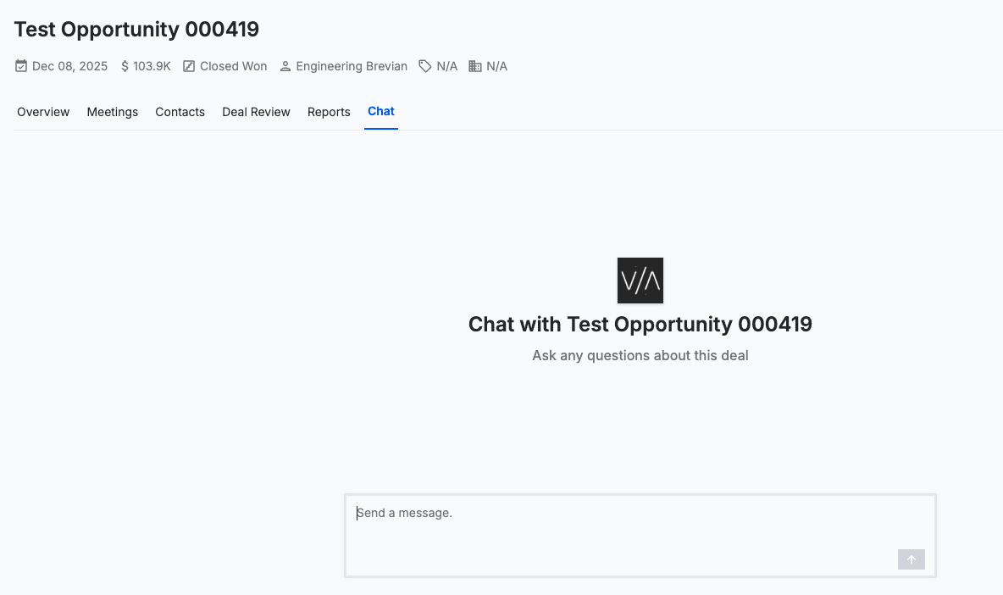Click the dollar icon next to 103.9K
Image resolution: width=1003 pixels, height=595 pixels.
tap(124, 65)
